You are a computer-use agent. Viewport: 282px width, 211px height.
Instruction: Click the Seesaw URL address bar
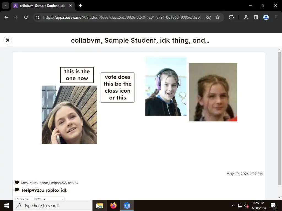coord(123,17)
